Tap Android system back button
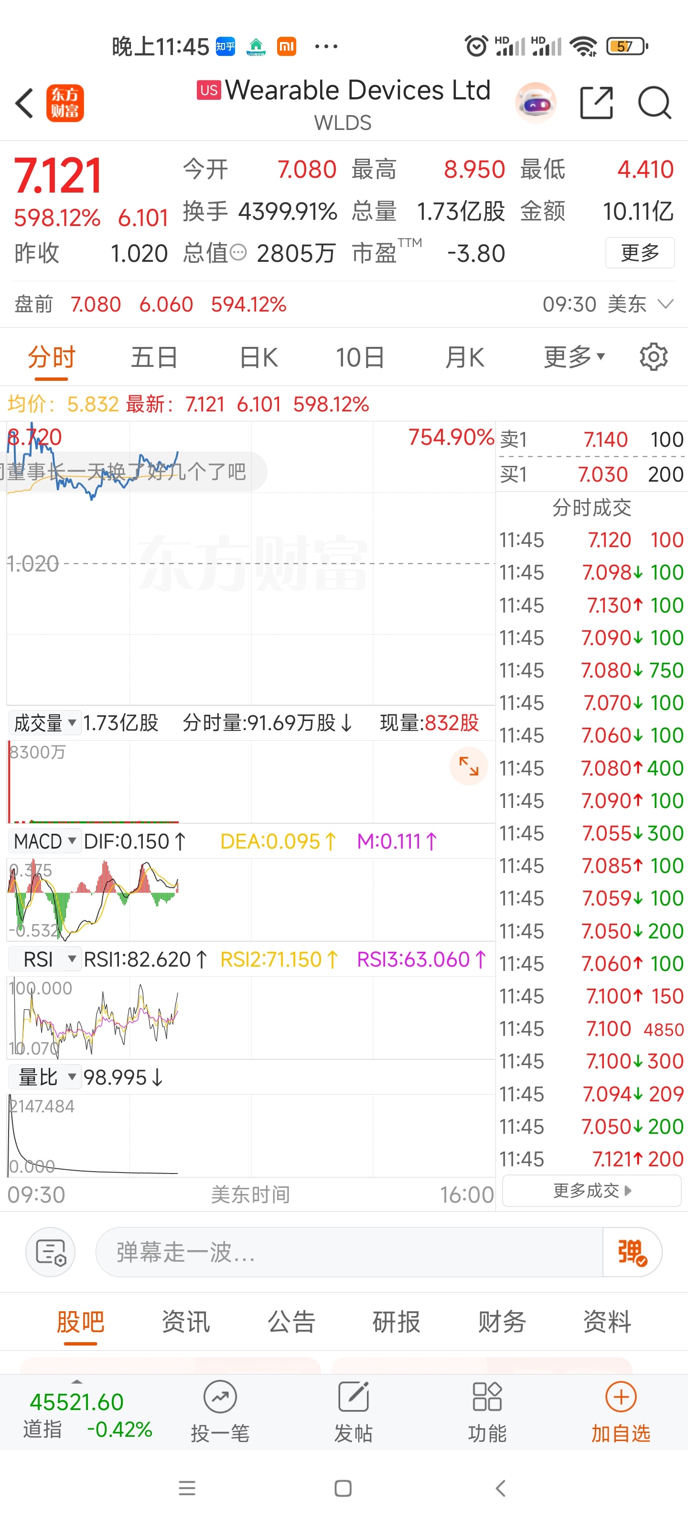 coord(500,1488)
